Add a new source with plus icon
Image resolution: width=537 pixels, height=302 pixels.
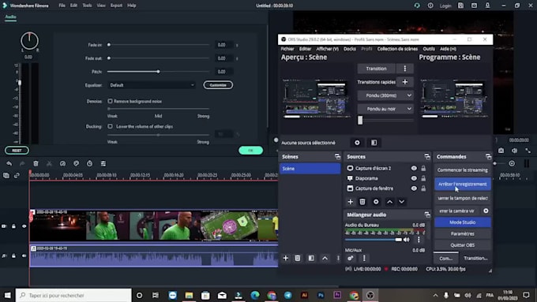pyautogui.click(x=350, y=202)
